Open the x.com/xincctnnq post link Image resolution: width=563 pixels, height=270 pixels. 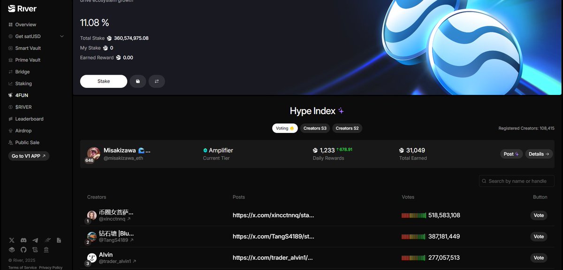point(274,216)
